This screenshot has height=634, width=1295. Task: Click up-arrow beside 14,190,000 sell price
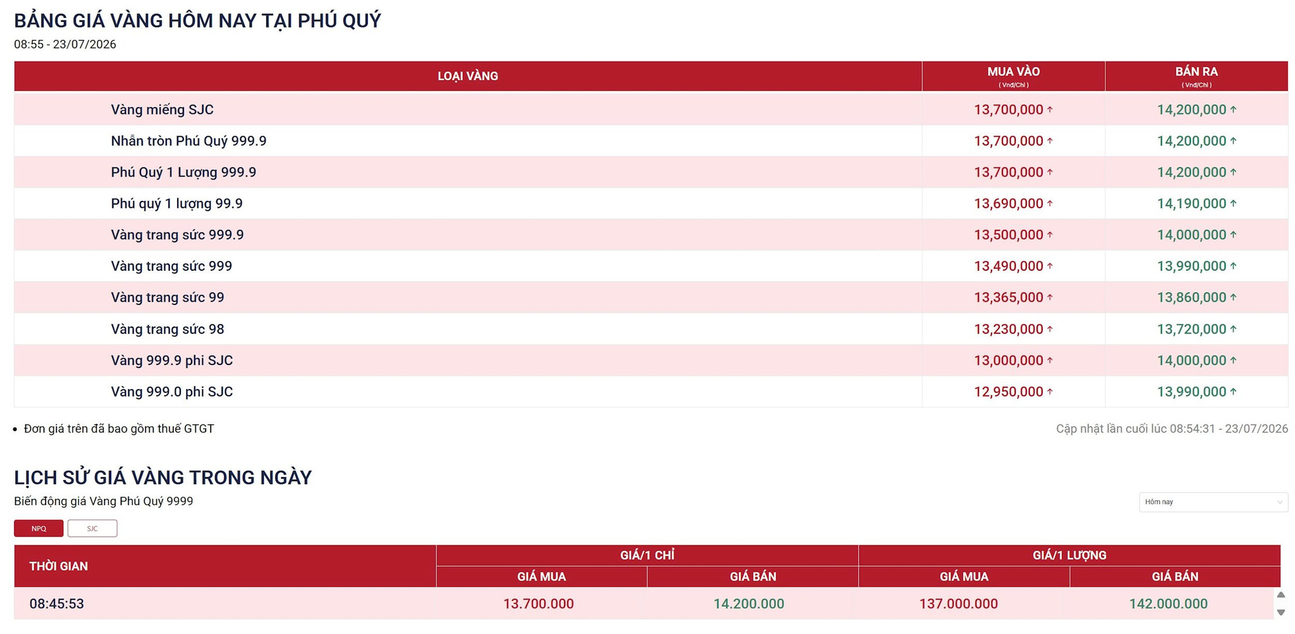coord(1233,203)
